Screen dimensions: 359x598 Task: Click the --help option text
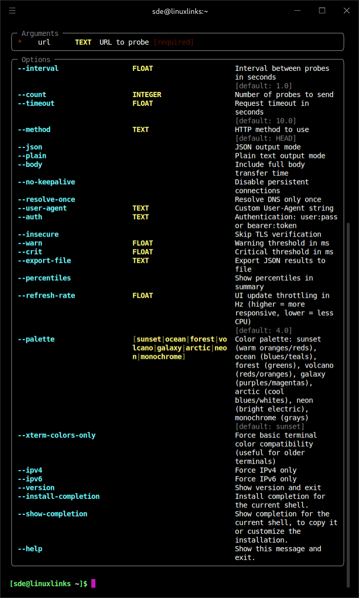(30, 549)
